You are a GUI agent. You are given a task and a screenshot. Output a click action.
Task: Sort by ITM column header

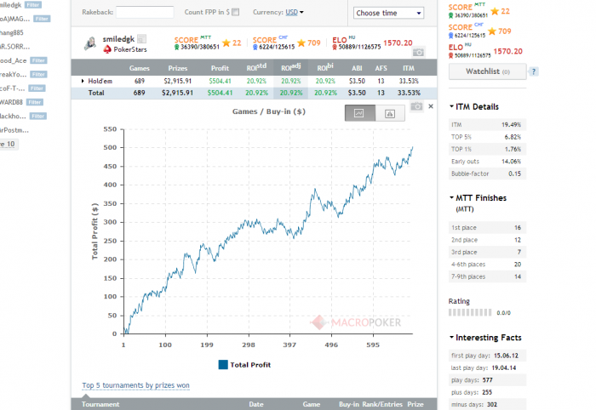(409, 68)
